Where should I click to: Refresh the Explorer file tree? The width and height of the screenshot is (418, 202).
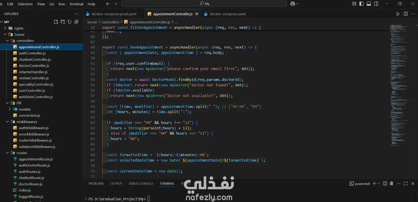(69, 22)
